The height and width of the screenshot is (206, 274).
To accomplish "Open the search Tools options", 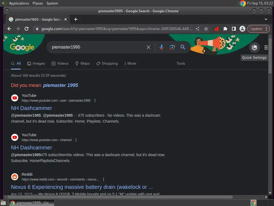I will [181, 63].
